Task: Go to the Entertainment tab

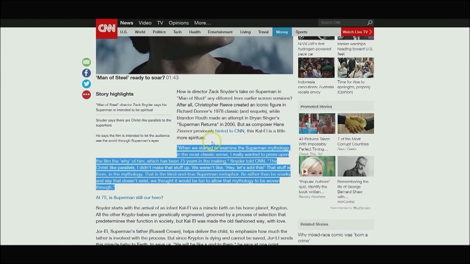Action: [x=220, y=32]
